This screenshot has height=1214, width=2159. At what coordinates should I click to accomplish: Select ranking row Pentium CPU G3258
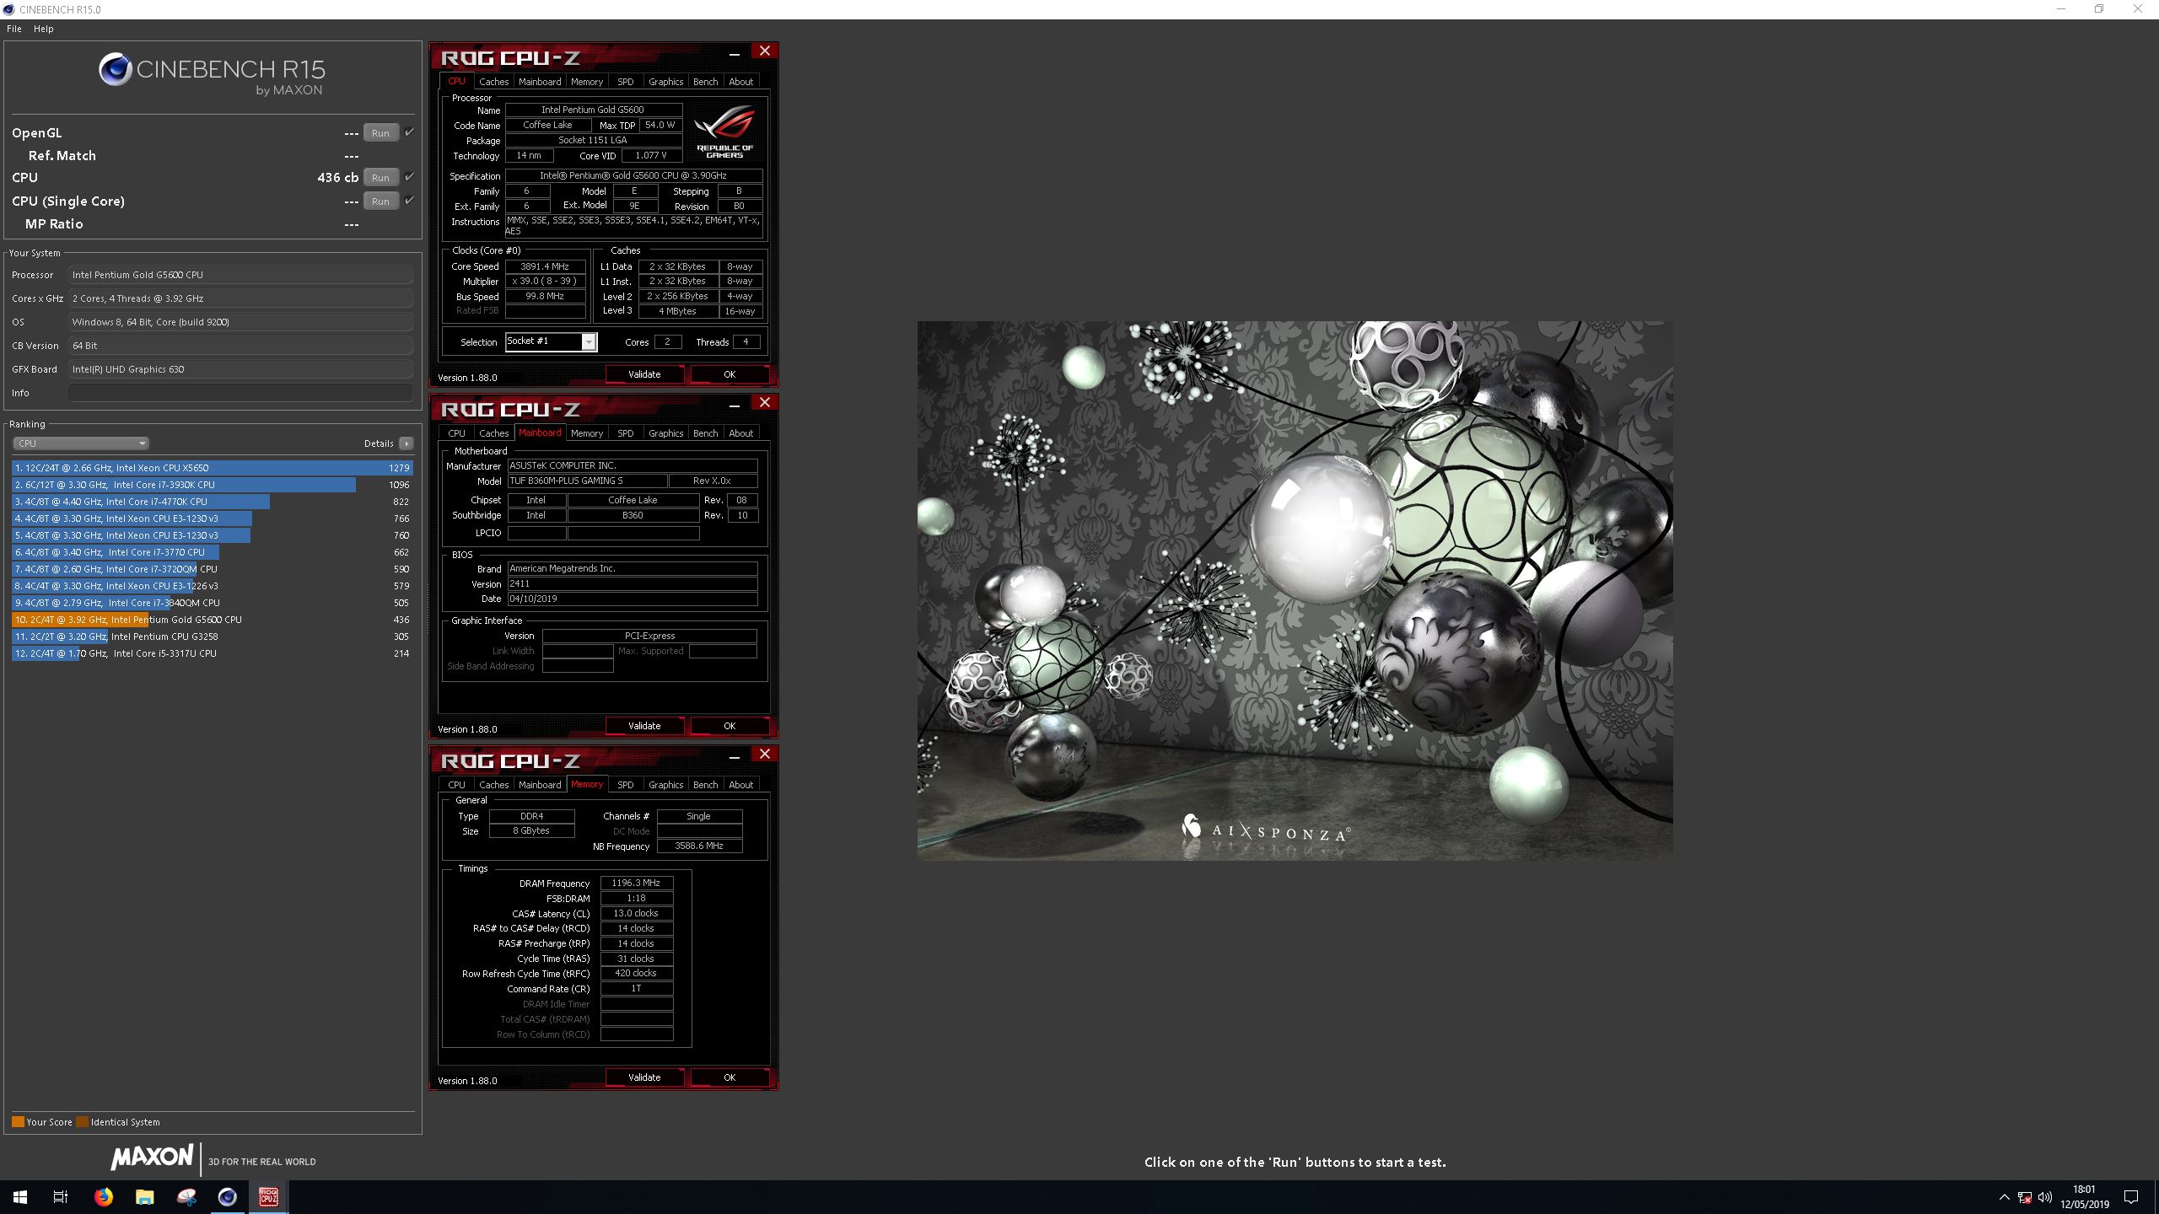pyautogui.click(x=213, y=637)
